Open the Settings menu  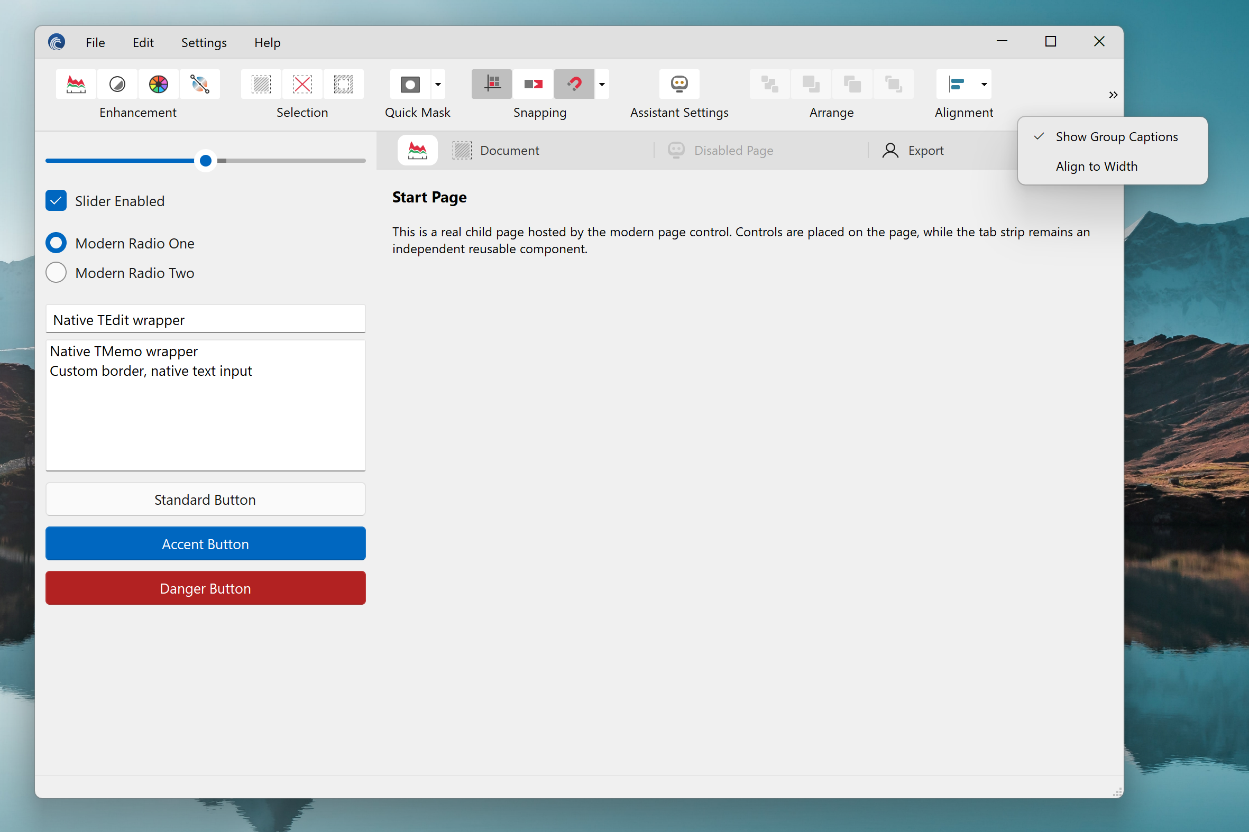pyautogui.click(x=204, y=42)
